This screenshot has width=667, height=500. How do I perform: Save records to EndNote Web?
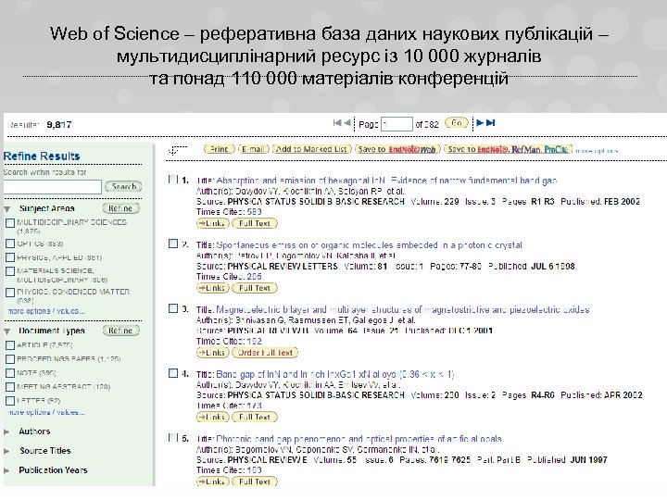point(396,149)
